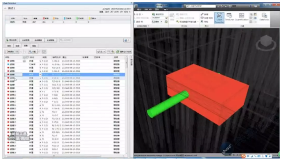Click the icon just left of re-run test
The height and width of the screenshot is (161, 281).
pos(113,52)
